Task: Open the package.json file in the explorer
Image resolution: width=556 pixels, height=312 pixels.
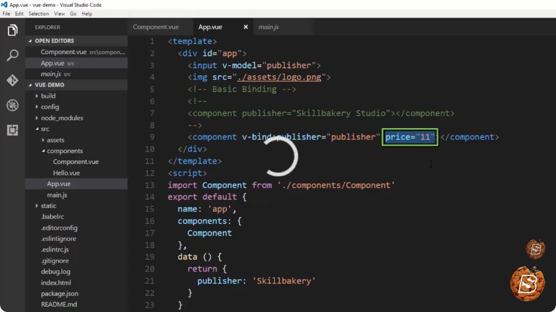Action: 59,294
